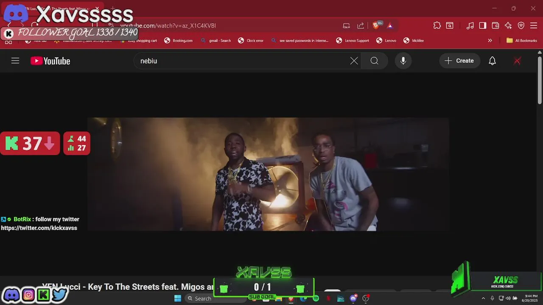Open Spotify from the taskbar
543x305 pixels.
click(316, 298)
